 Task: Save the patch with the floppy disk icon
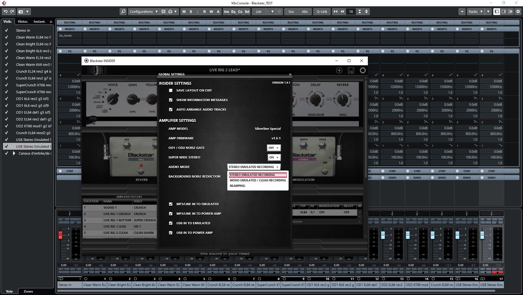pos(351,70)
